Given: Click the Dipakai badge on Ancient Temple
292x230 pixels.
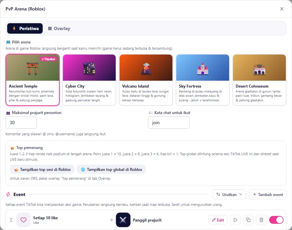Looking at the screenshot, I should click(48, 59).
